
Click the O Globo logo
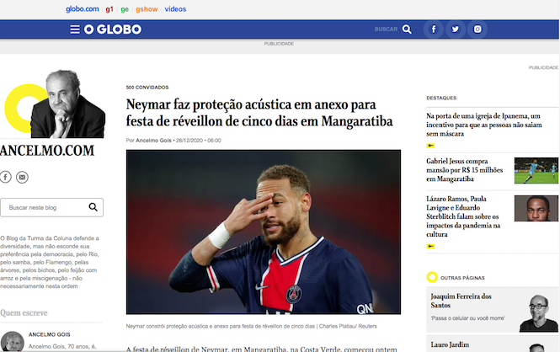113,29
